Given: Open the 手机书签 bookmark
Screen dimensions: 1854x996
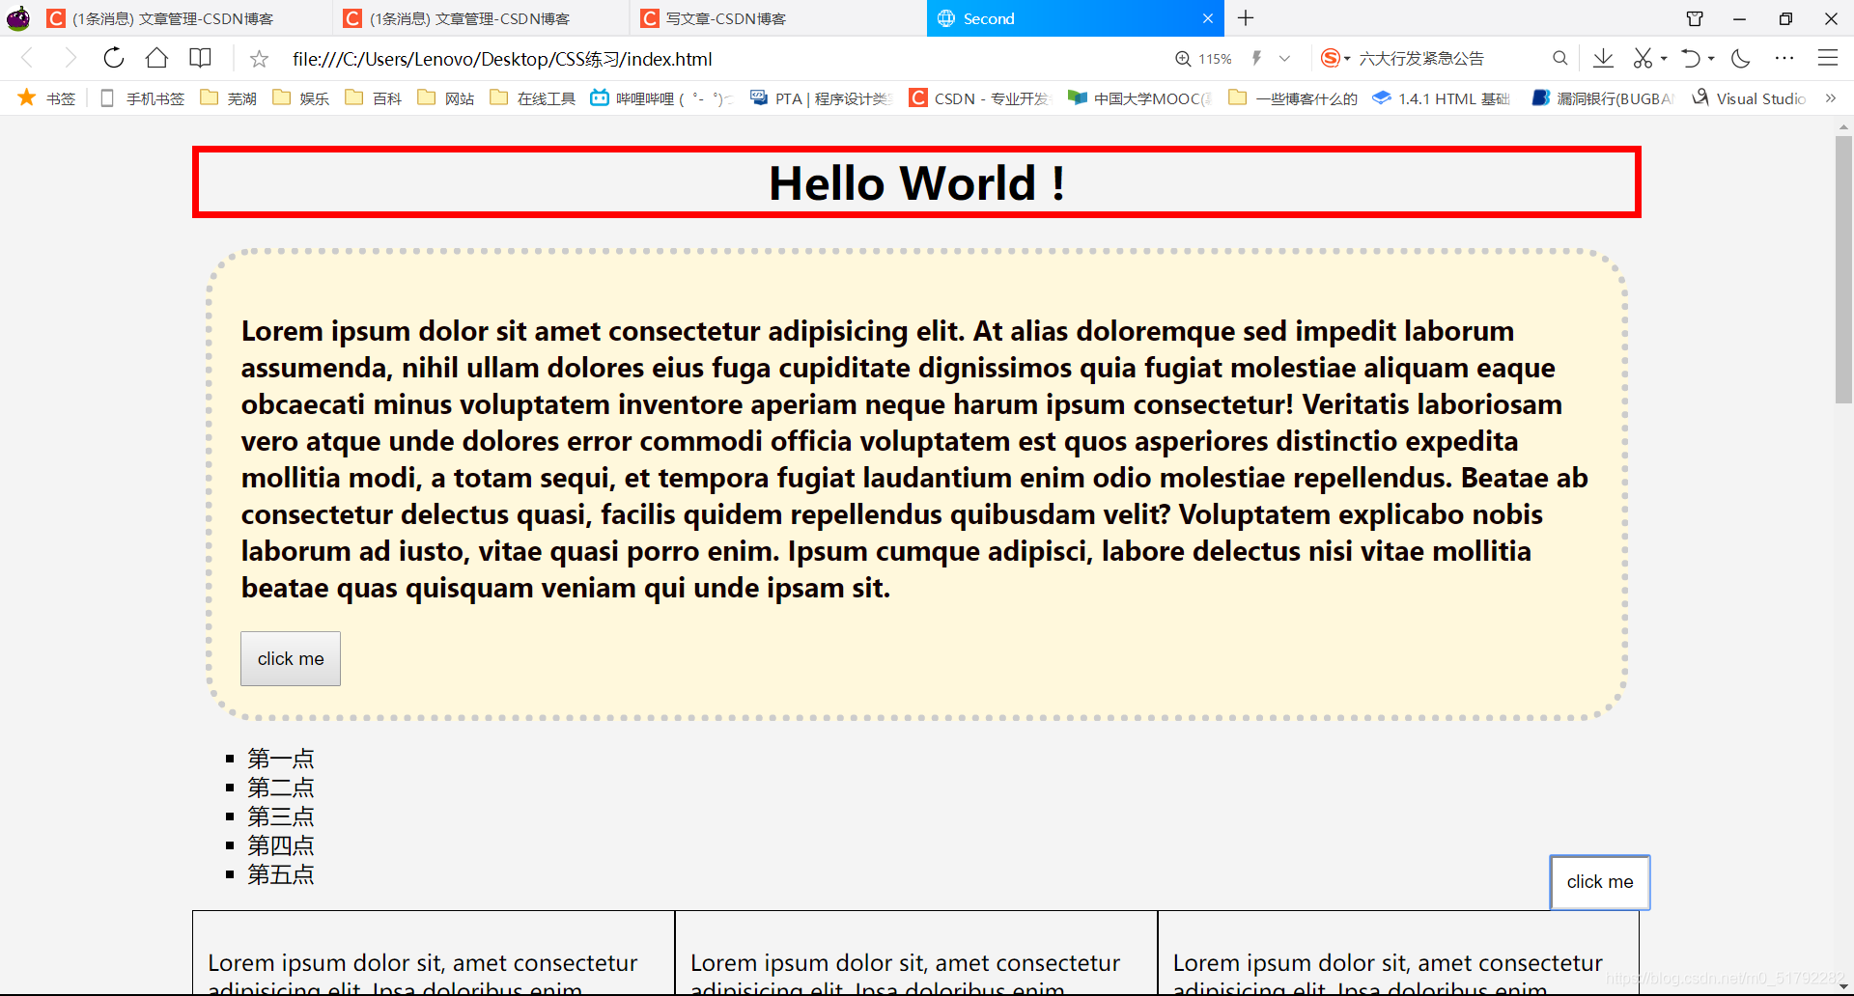Looking at the screenshot, I should click(x=142, y=98).
